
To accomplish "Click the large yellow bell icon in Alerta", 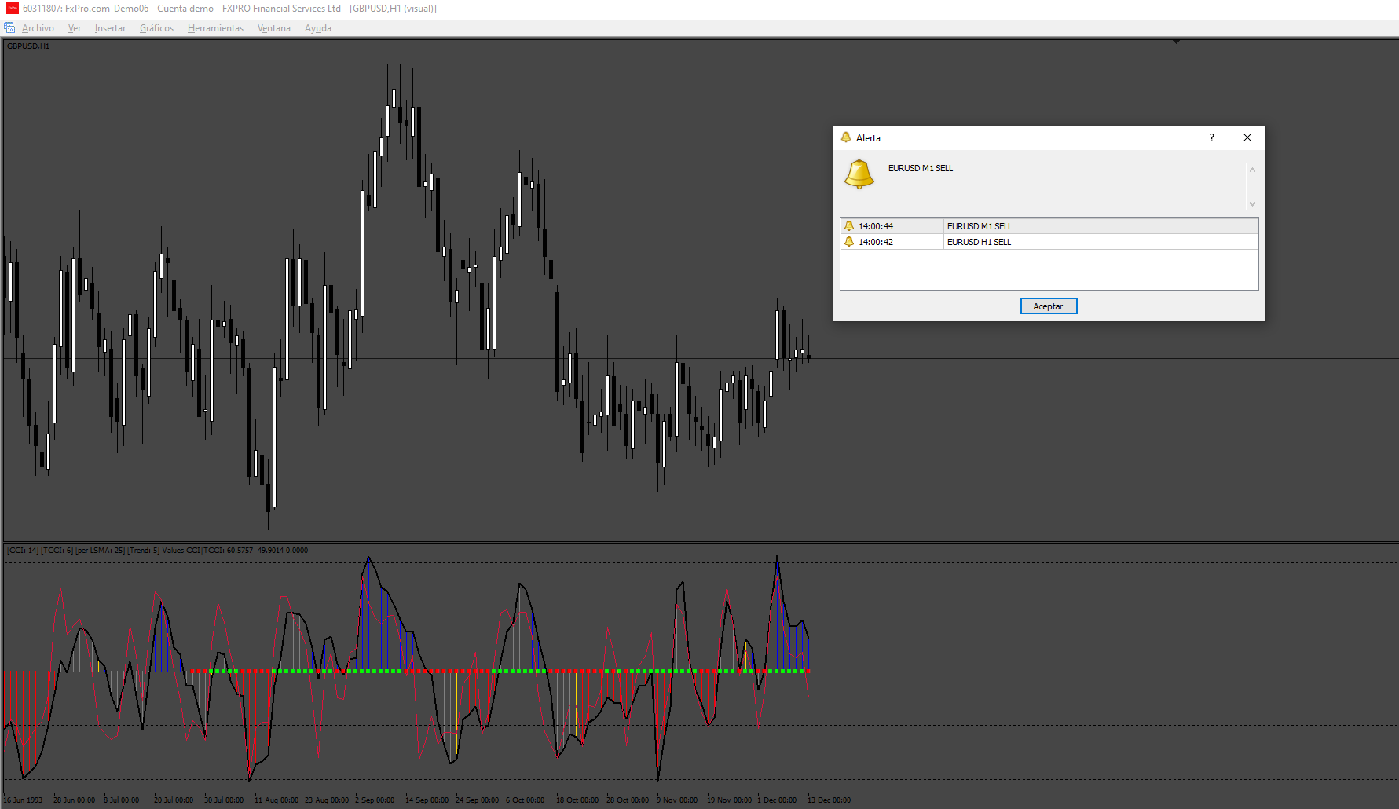I will (859, 174).
